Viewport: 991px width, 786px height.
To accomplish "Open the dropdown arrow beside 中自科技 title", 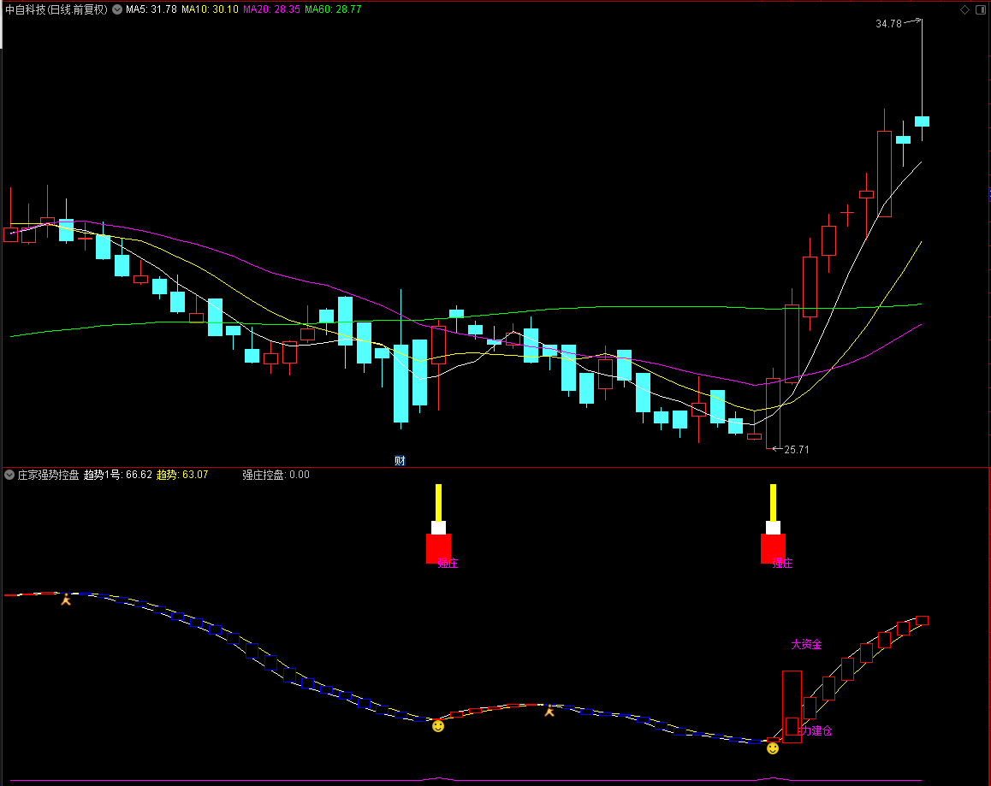I will (x=117, y=9).
